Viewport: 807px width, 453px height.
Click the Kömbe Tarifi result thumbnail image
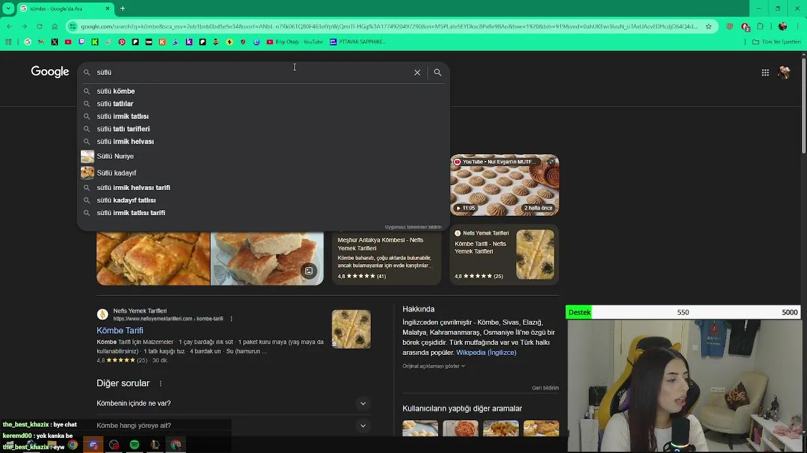tap(351, 329)
